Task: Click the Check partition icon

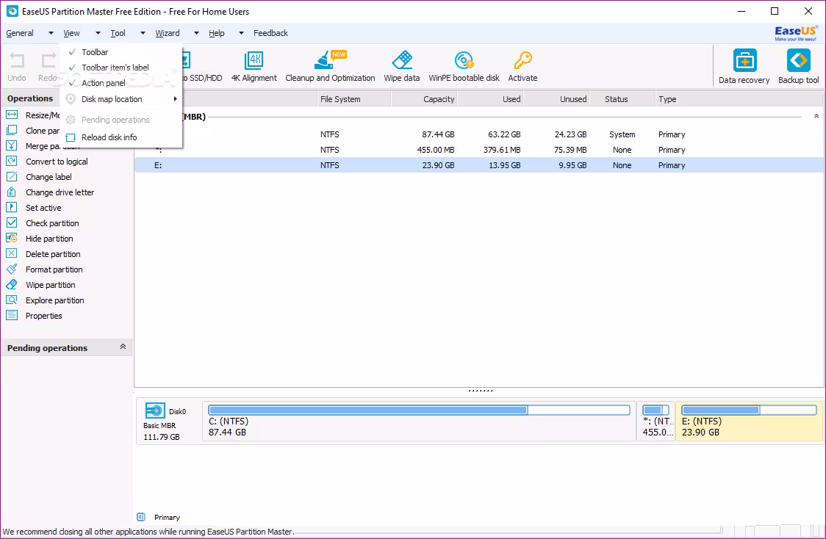Action: coord(12,223)
